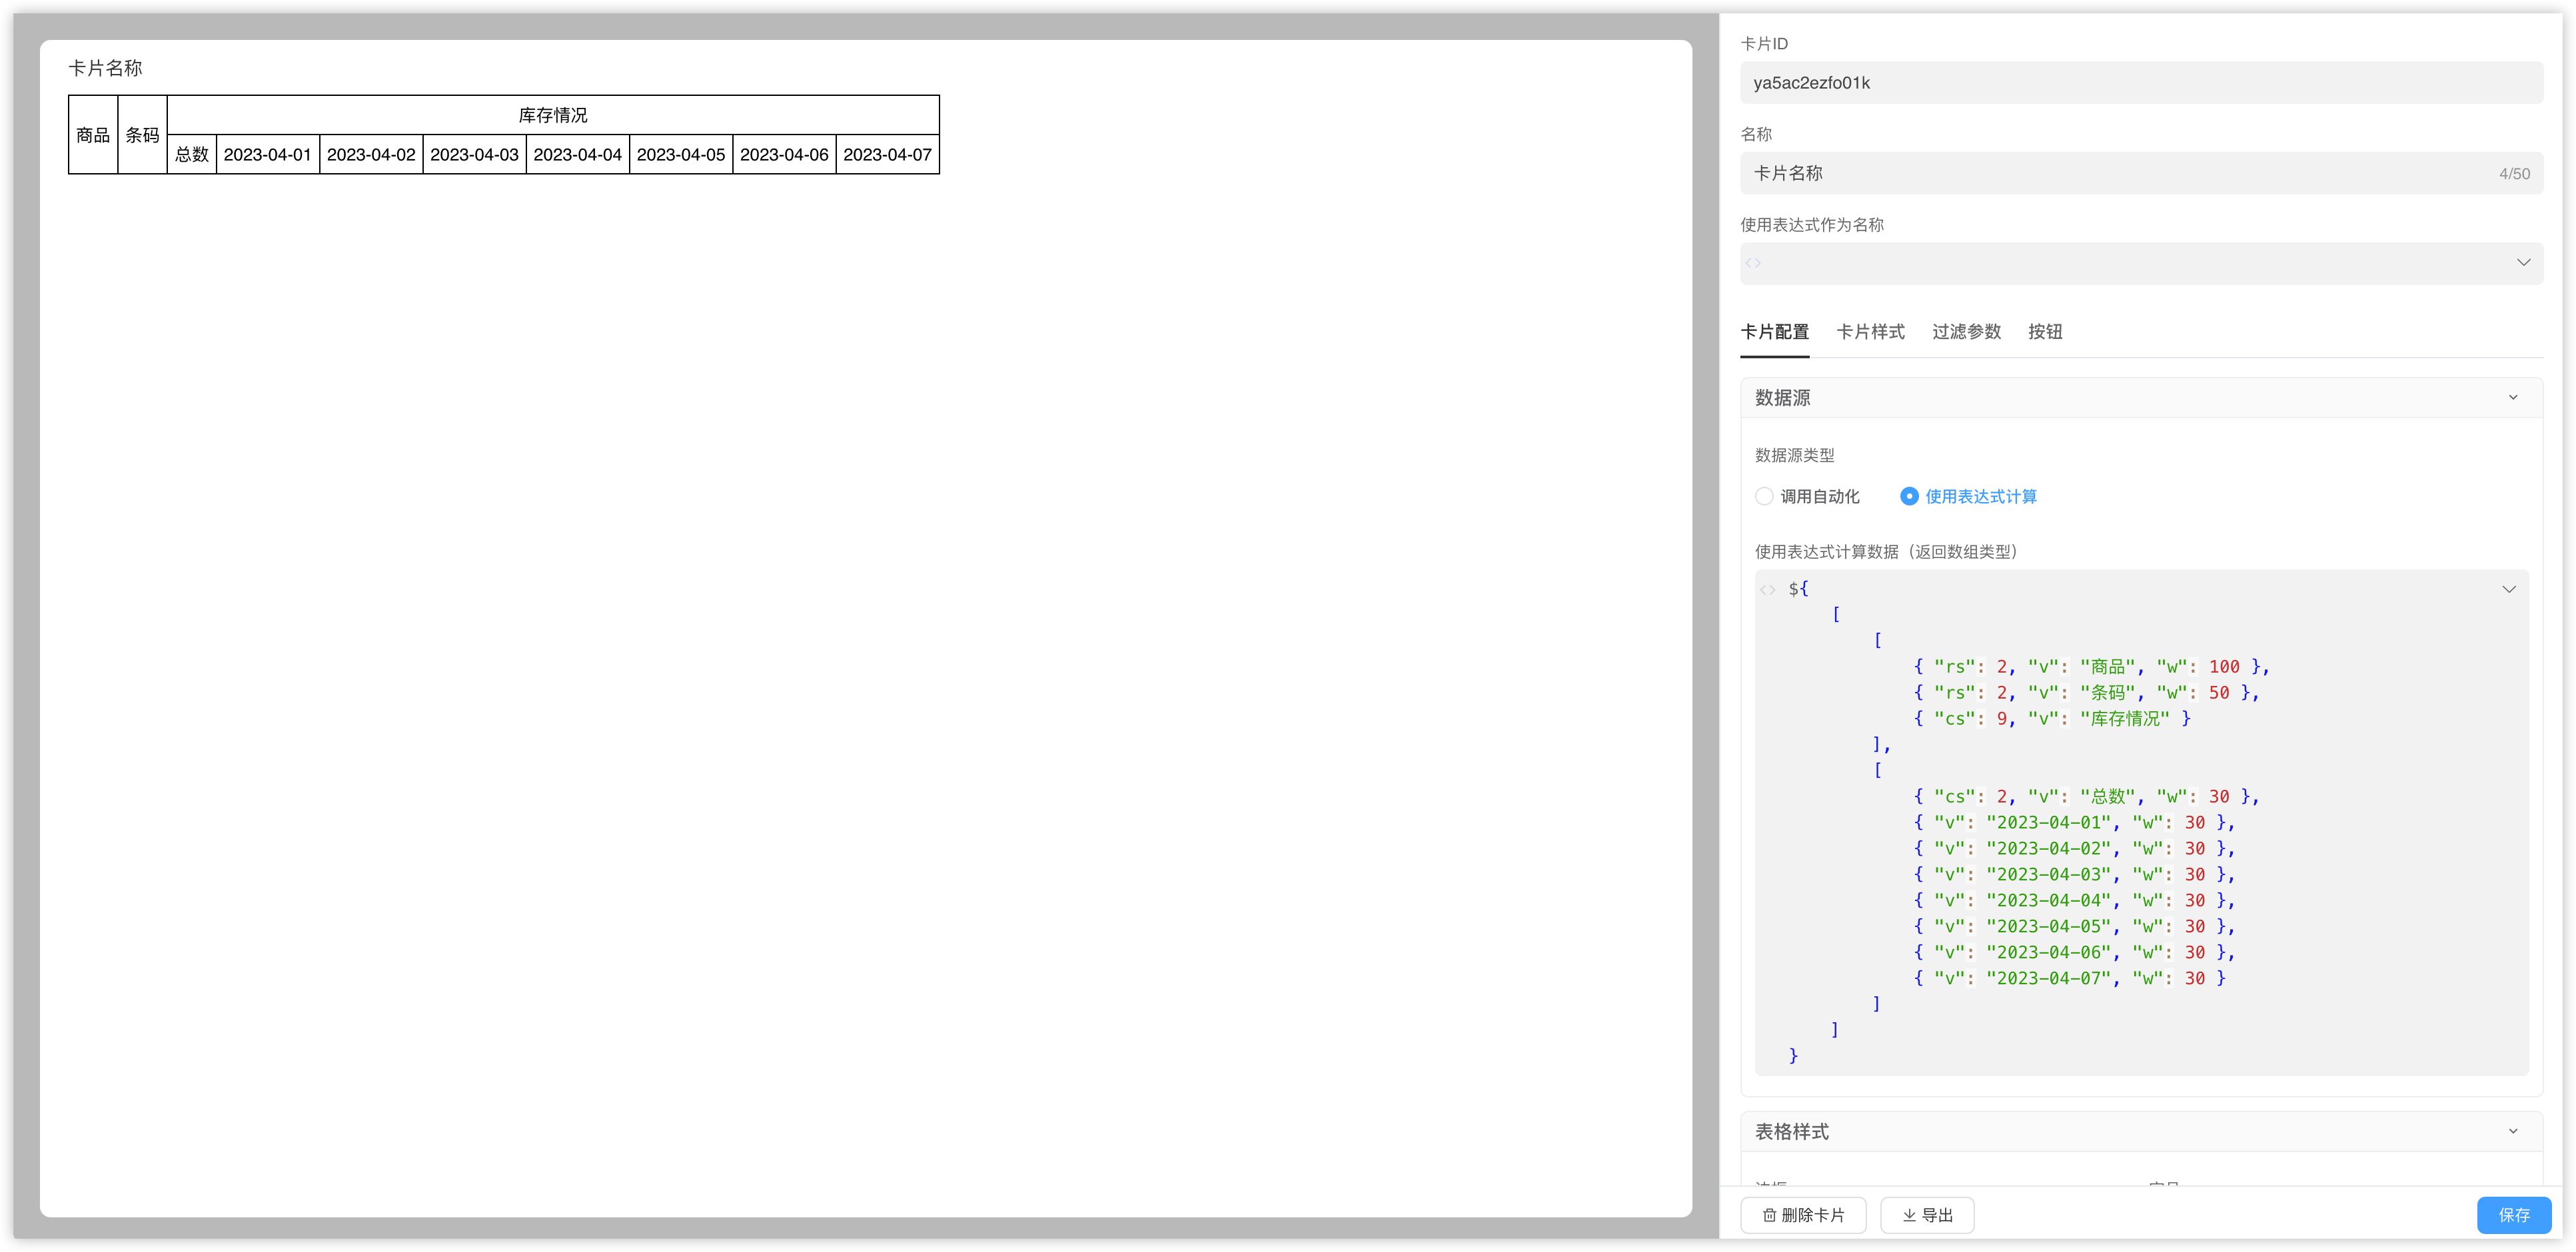This screenshot has height=1252, width=2576.
Task: Select the 使用表达式计算 radio option
Action: (1909, 497)
